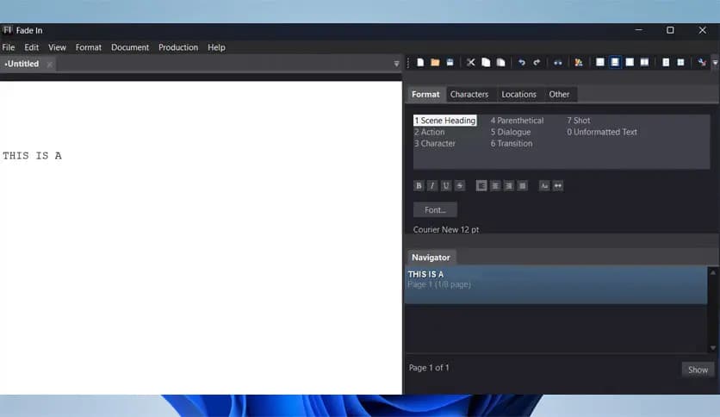This screenshot has width=720, height=417.
Task: Toggle Bold formatting
Action: (x=419, y=185)
